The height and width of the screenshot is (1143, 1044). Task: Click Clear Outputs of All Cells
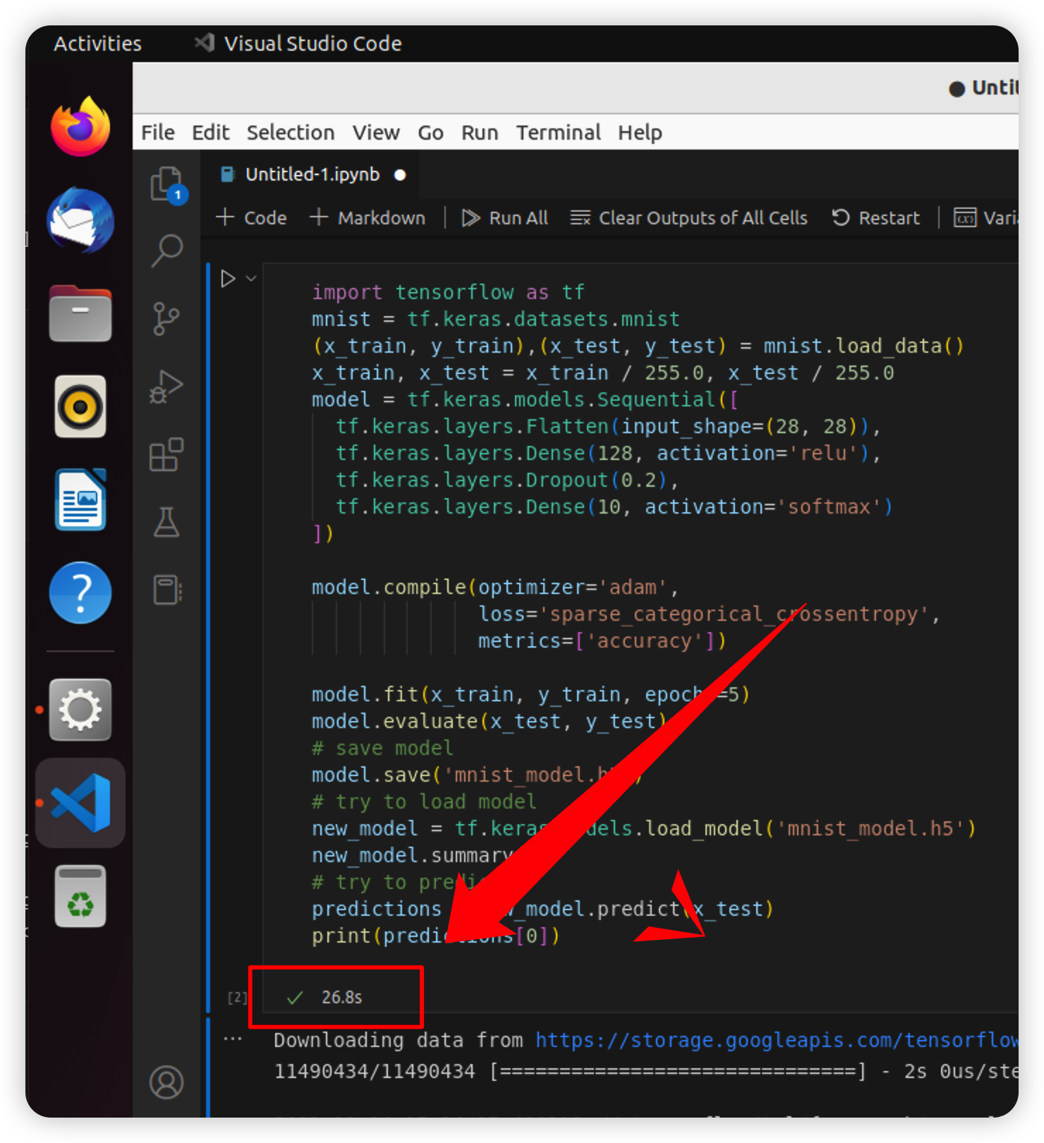tap(689, 218)
